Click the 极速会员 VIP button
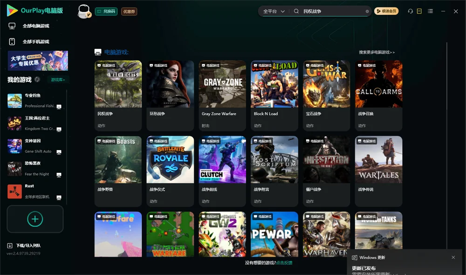The width and height of the screenshot is (466, 275). (x=386, y=11)
